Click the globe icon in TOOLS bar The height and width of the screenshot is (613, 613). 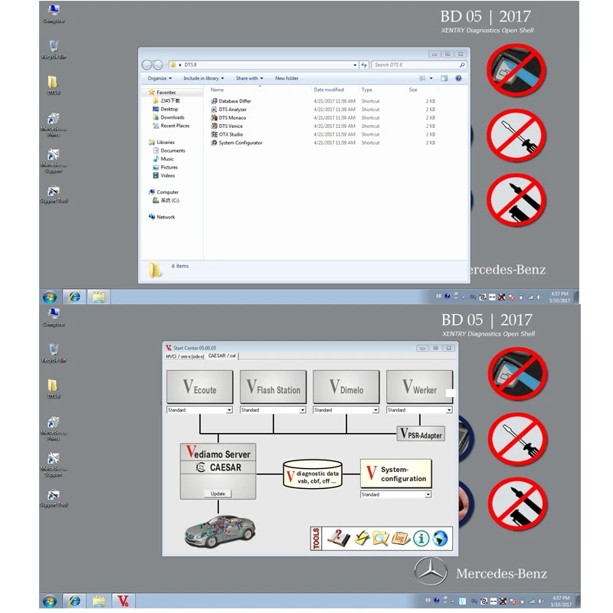[440, 539]
